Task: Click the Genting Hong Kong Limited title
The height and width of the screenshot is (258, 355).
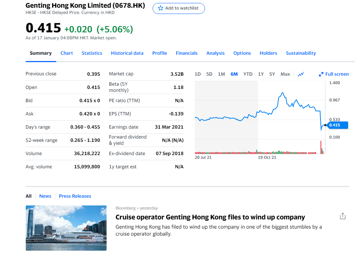Action: [85, 6]
